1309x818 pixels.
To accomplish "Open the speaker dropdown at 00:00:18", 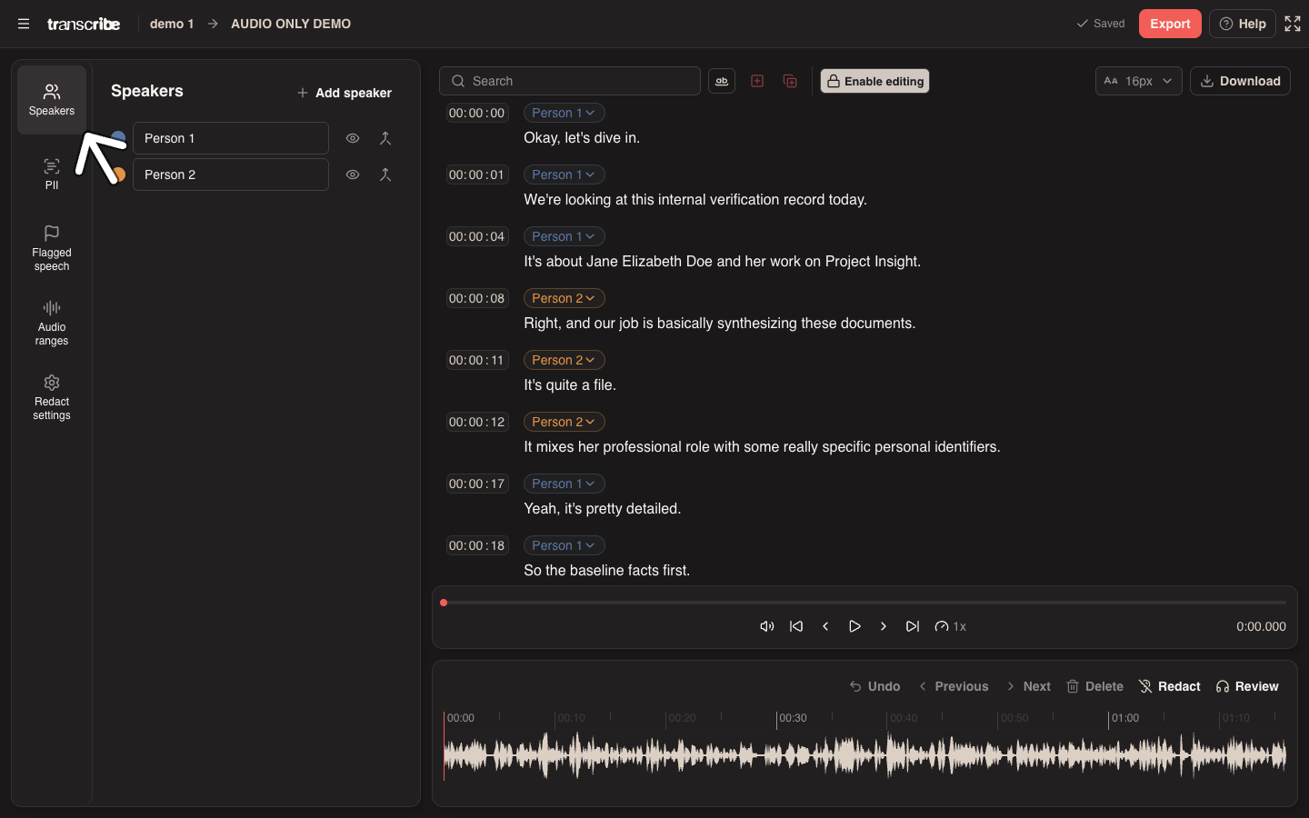I will (x=565, y=545).
